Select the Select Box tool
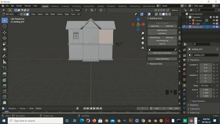 click(4, 21)
